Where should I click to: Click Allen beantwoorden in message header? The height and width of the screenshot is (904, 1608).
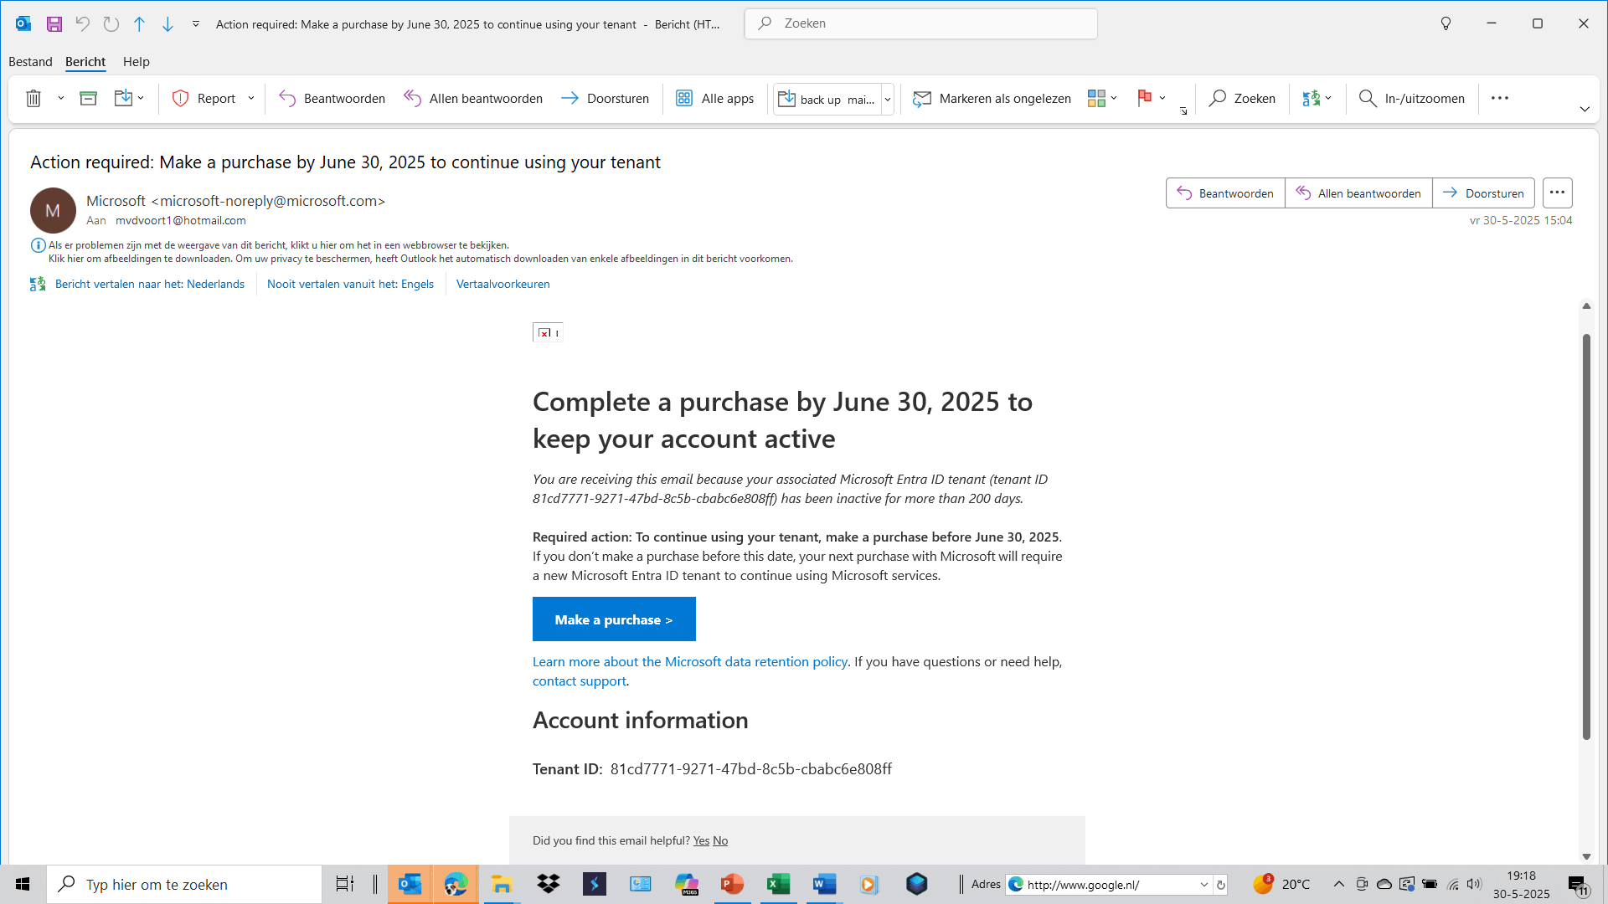coord(1358,193)
